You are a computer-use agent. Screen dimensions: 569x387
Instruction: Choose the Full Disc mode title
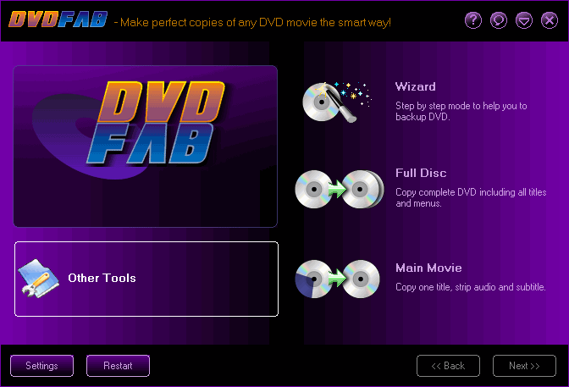[x=421, y=173]
